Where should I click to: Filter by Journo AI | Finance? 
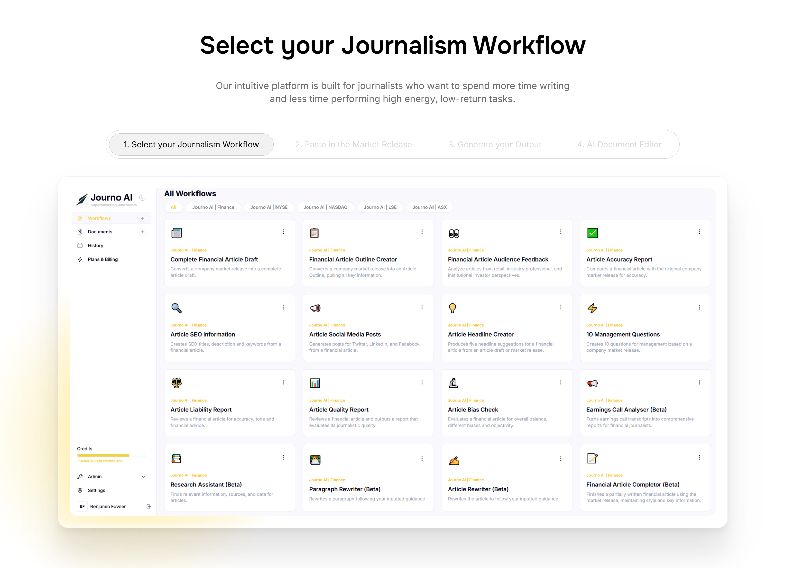pos(213,207)
